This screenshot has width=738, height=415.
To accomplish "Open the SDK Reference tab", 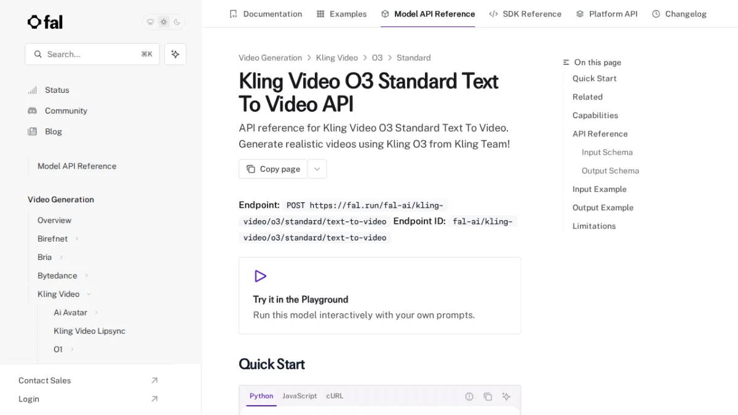I will click(x=525, y=14).
